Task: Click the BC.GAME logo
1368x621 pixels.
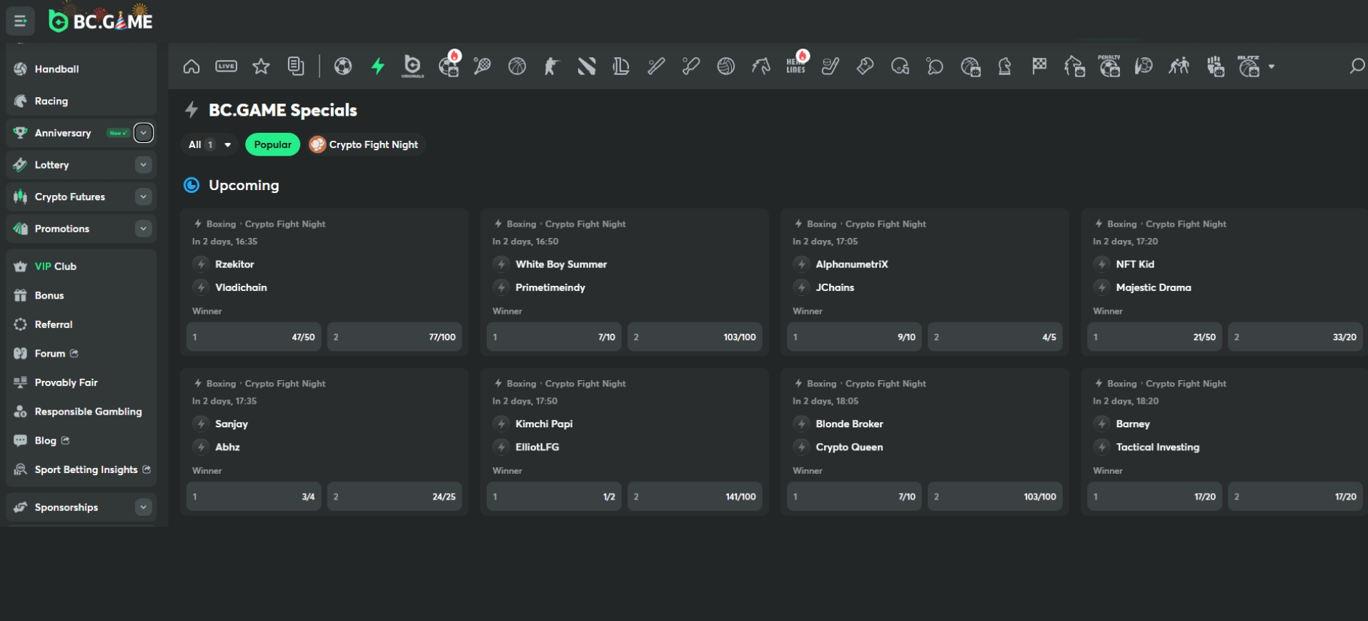Action: pos(101,21)
